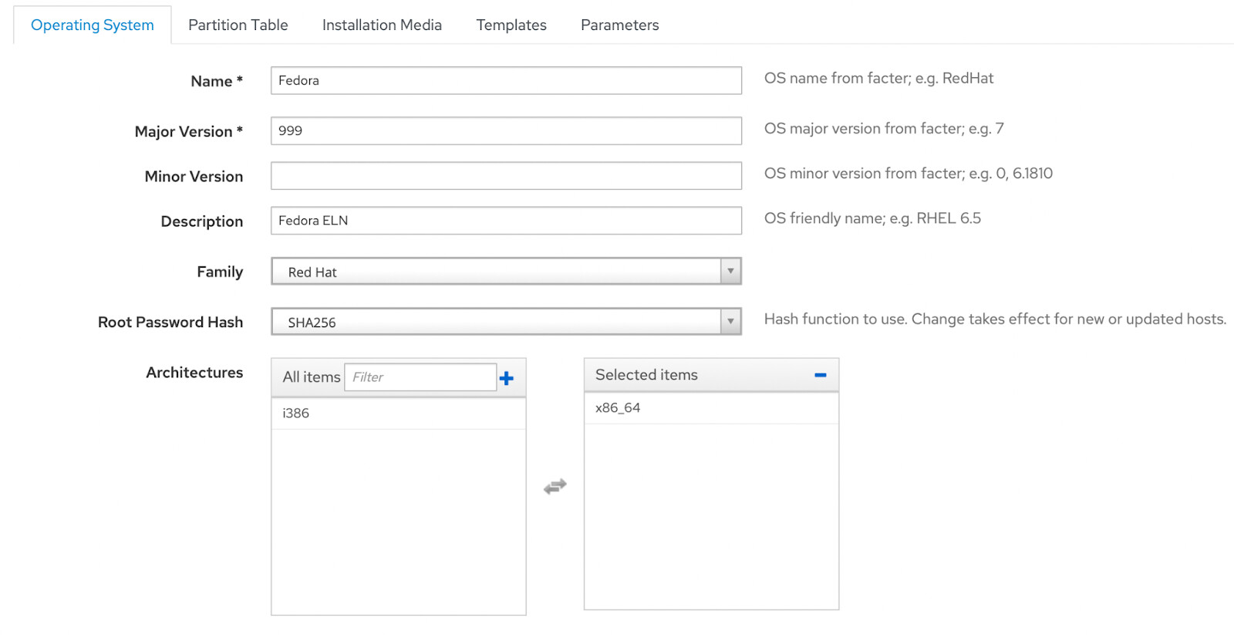This screenshot has height=635, width=1234.
Task: Click the Family dropdown arrow button
Action: (730, 272)
